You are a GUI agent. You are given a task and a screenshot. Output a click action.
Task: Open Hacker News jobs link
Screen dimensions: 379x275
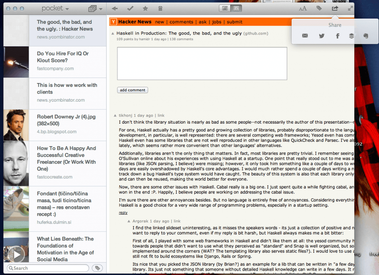217,22
